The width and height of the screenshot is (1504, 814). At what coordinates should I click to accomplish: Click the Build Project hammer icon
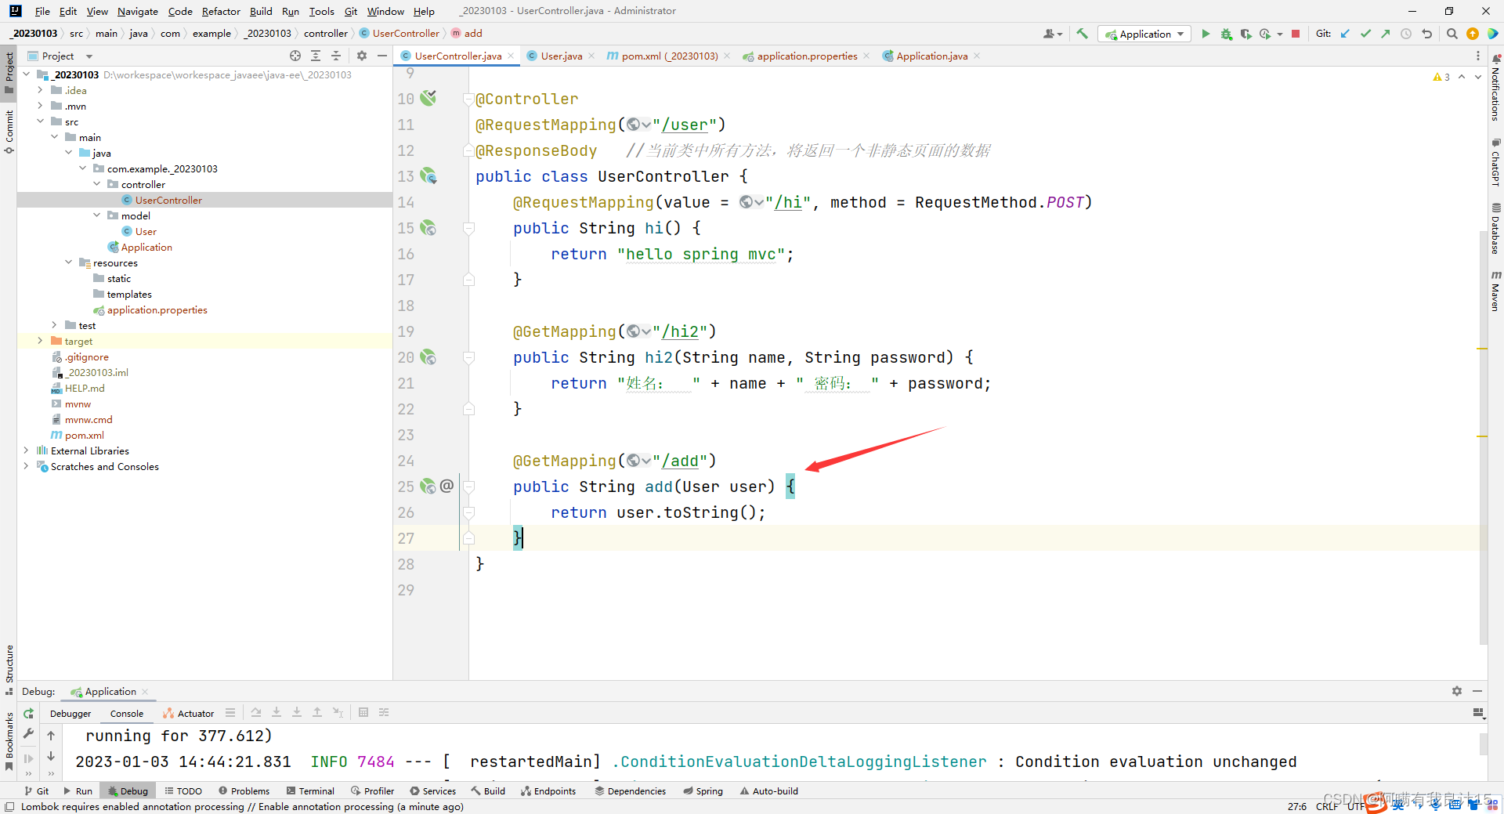click(1082, 34)
